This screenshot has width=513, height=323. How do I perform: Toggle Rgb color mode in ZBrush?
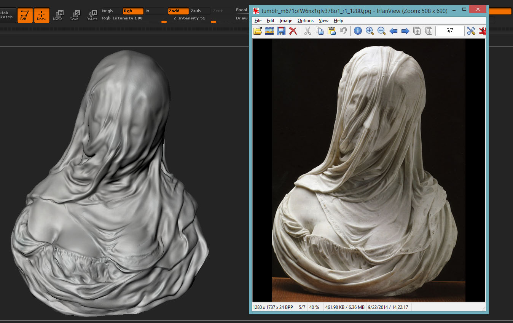pyautogui.click(x=133, y=11)
